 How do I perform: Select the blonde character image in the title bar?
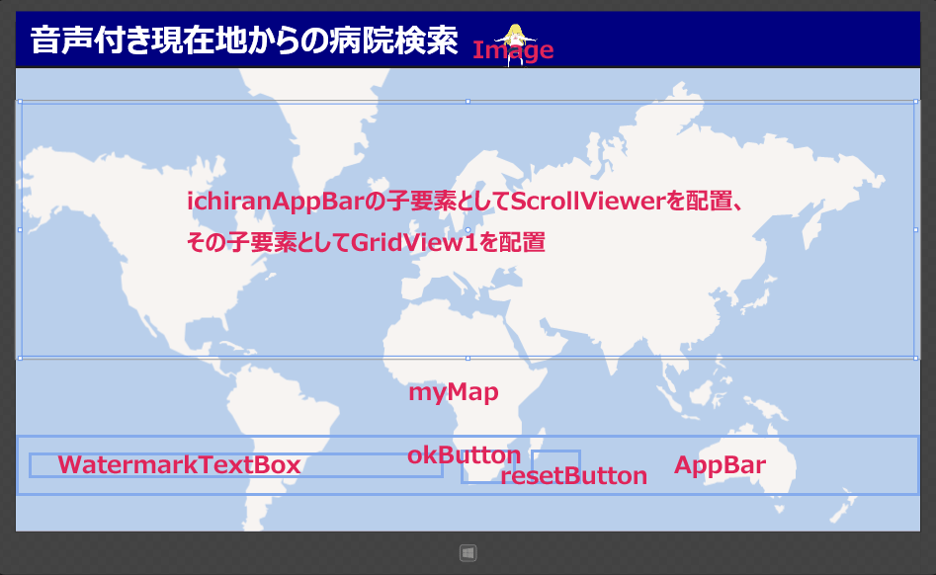coord(514,44)
